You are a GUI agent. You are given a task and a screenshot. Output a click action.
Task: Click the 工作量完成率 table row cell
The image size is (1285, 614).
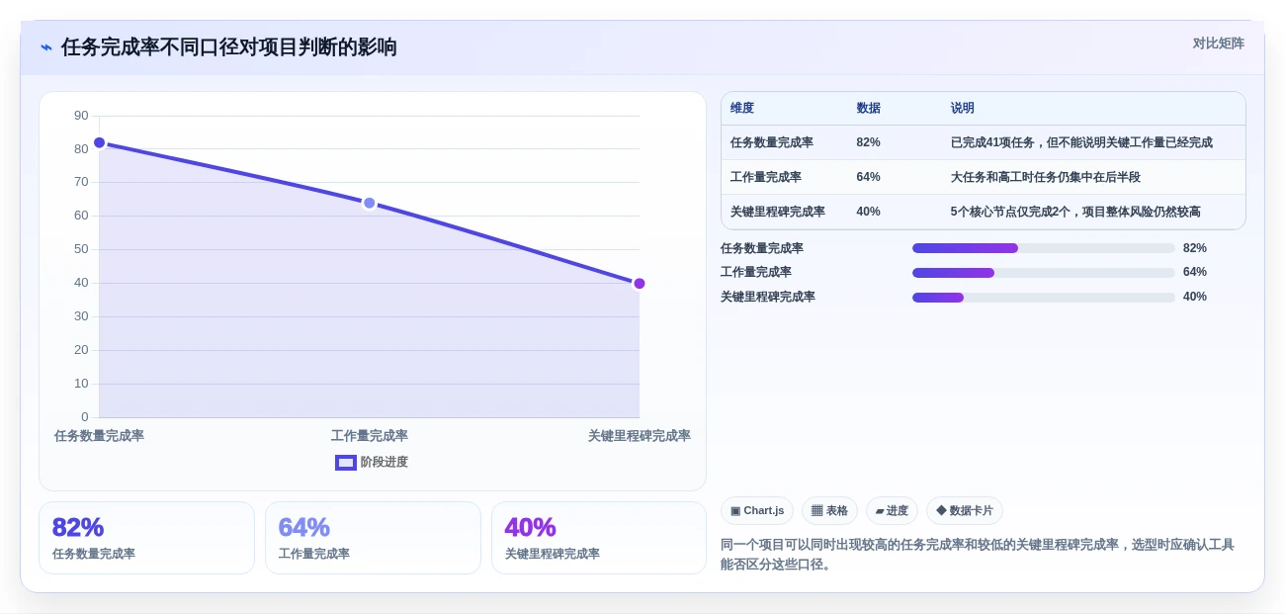(x=766, y=177)
